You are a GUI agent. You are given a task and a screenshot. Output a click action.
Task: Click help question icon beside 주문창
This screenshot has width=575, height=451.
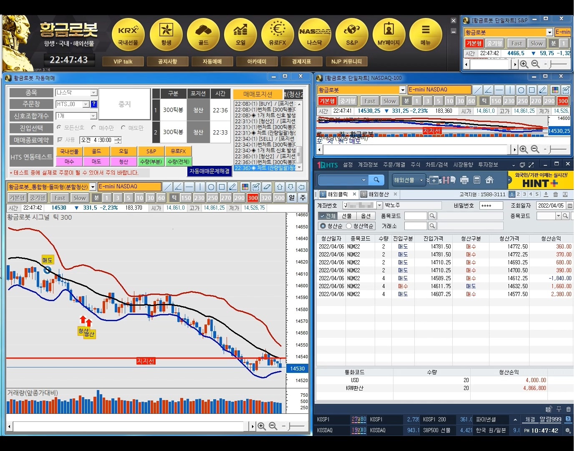(x=94, y=104)
